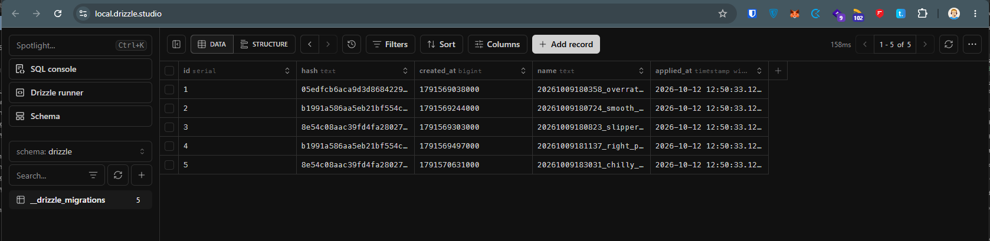This screenshot has height=241, width=990.
Task: Open the more options ellipsis menu
Action: 972,44
